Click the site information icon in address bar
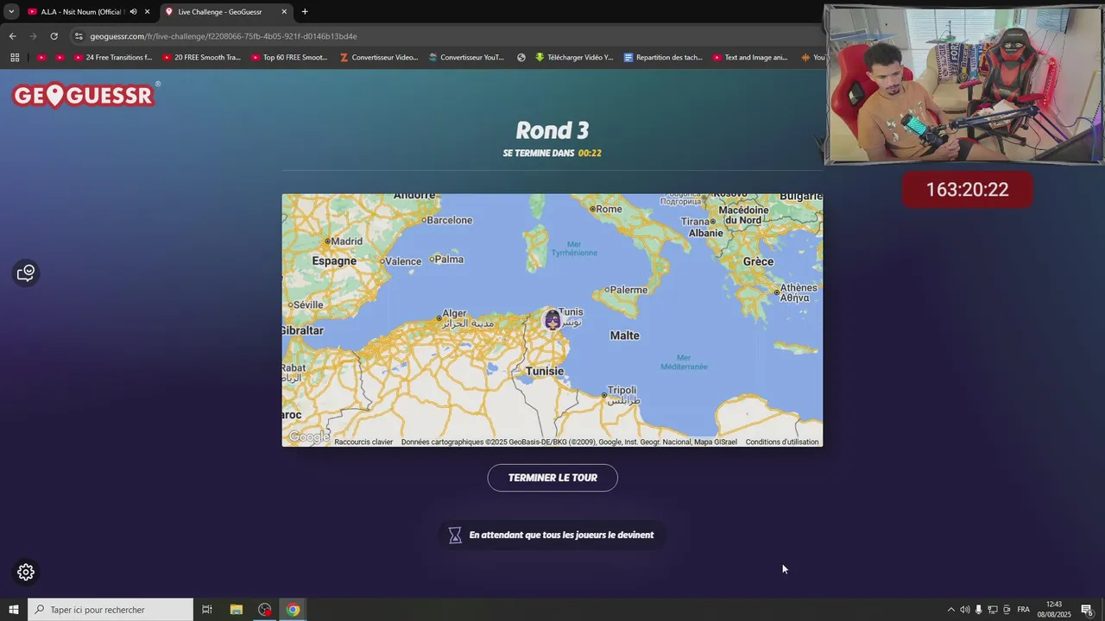This screenshot has height=621, width=1105. tap(79, 36)
